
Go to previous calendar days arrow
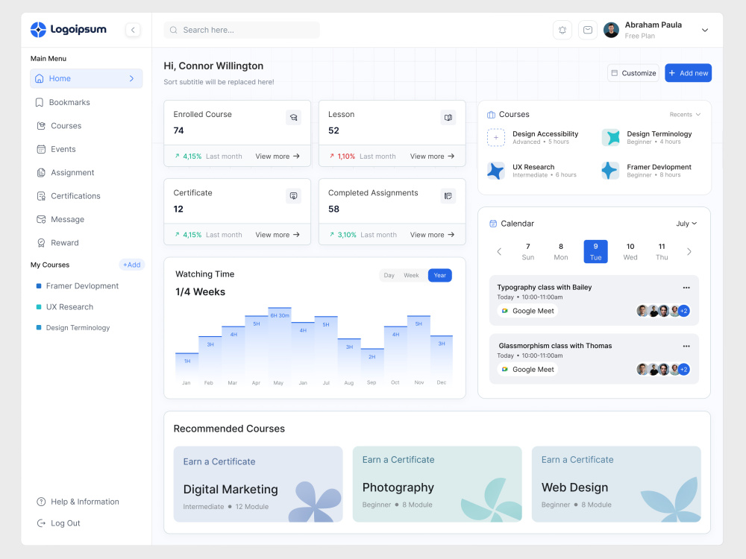499,251
